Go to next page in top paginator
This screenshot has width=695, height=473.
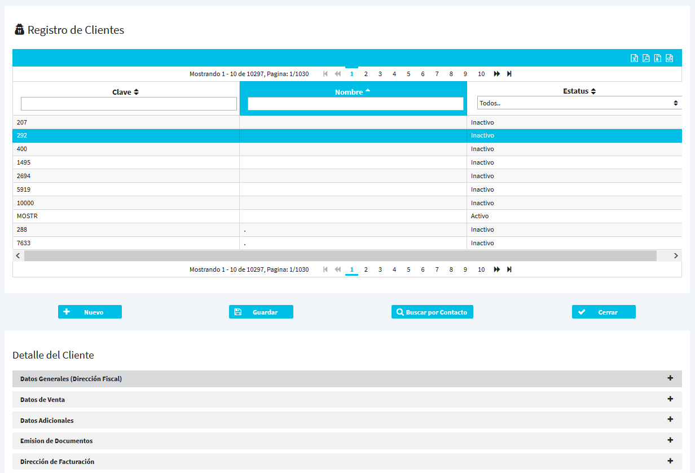[x=496, y=74]
